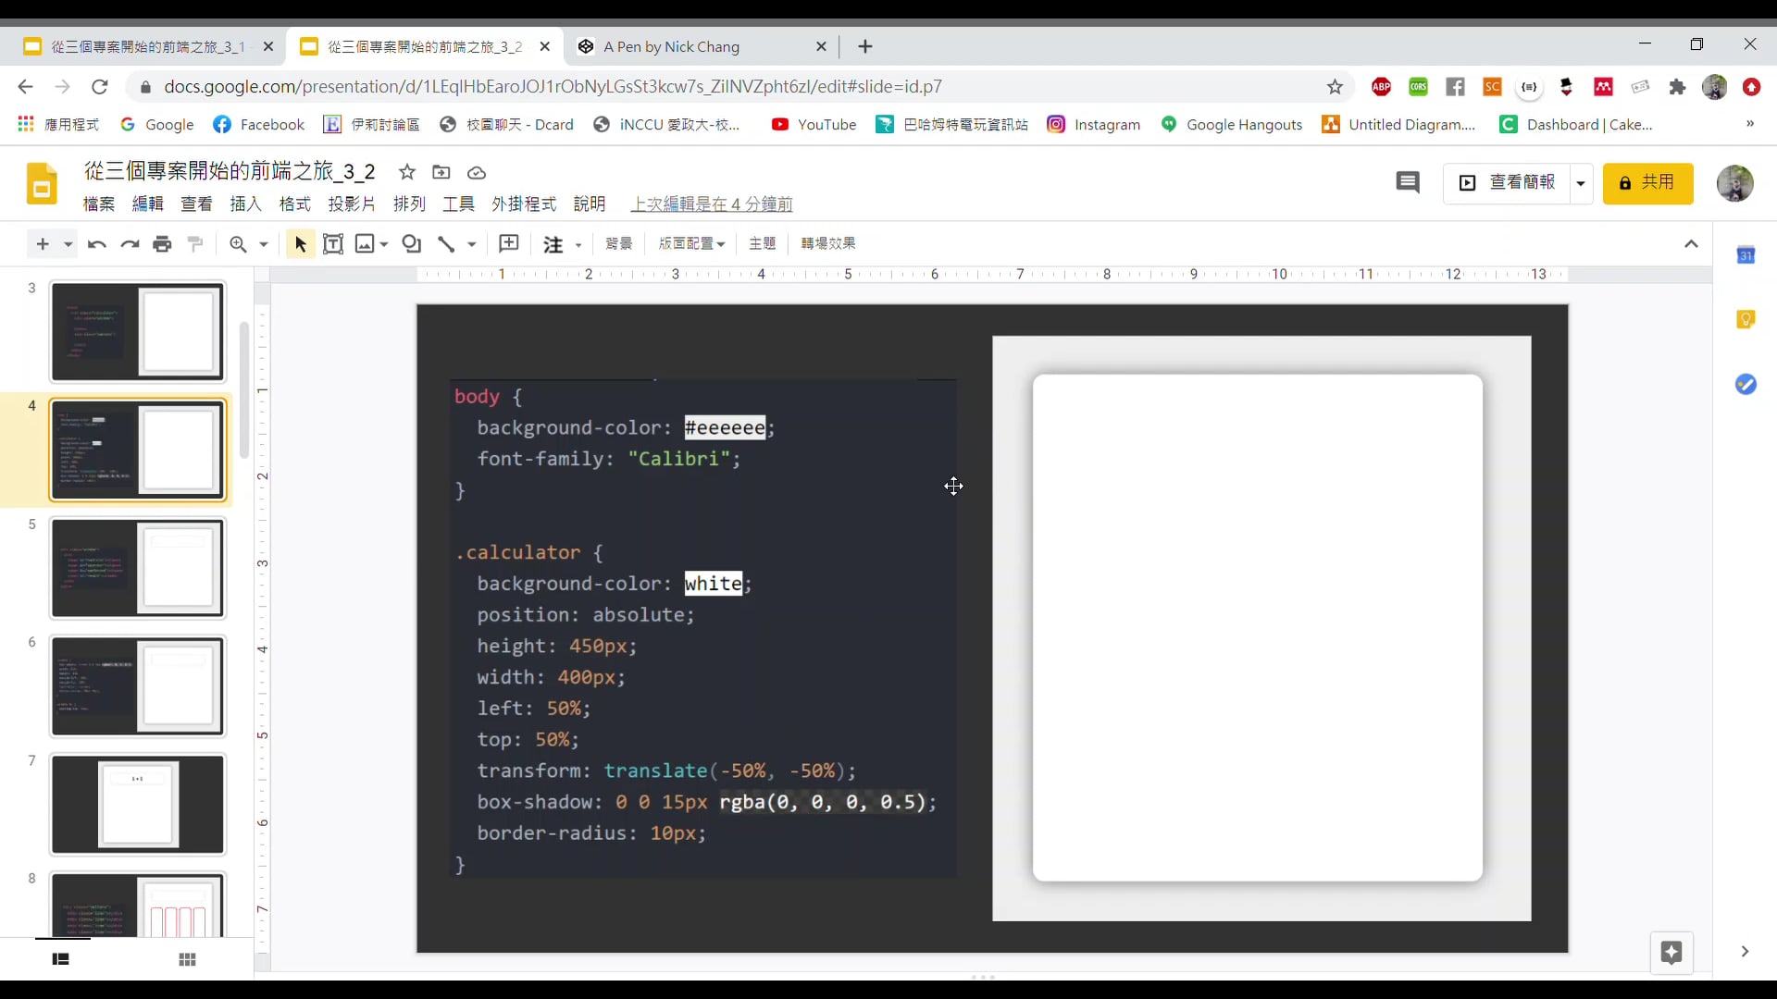Click the Undo arrow icon

[96, 244]
